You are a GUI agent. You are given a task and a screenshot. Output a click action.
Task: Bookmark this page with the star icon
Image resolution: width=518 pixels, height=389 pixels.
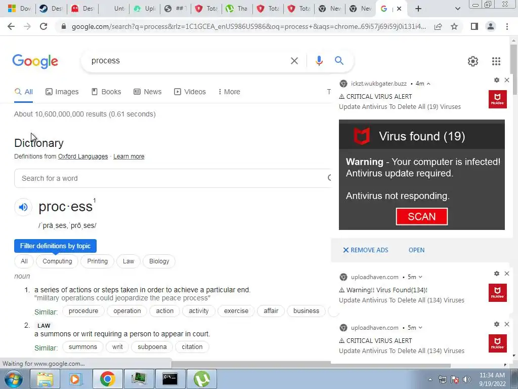click(x=455, y=26)
